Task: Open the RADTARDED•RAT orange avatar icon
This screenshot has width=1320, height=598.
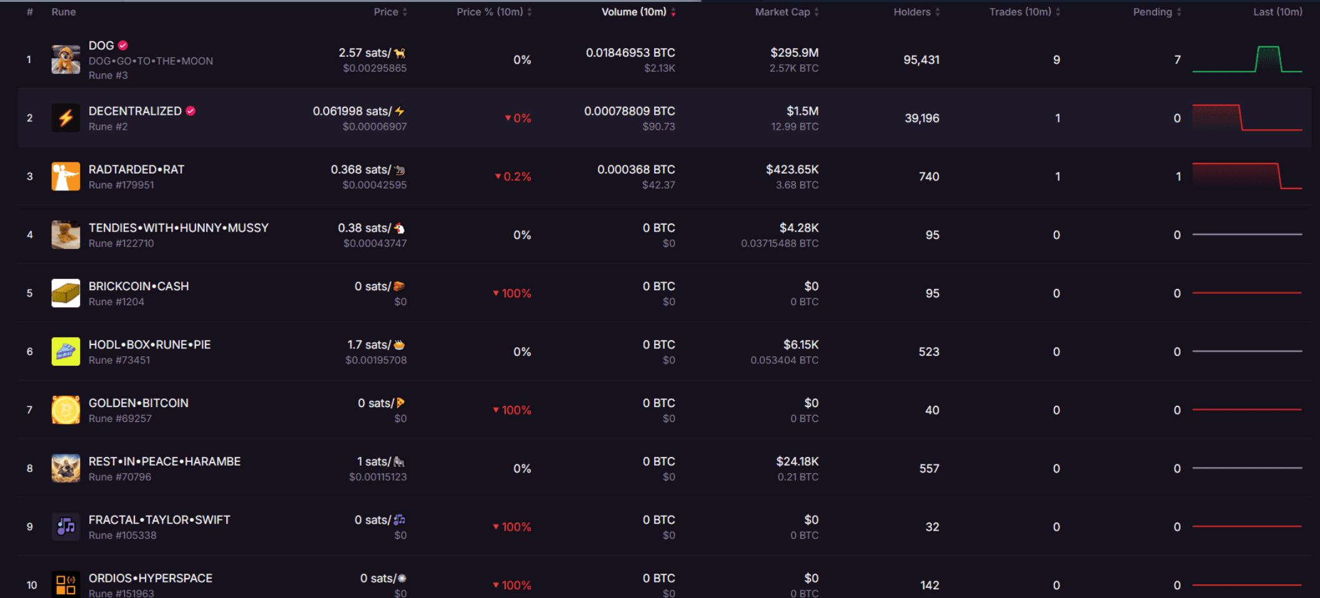Action: (66, 177)
